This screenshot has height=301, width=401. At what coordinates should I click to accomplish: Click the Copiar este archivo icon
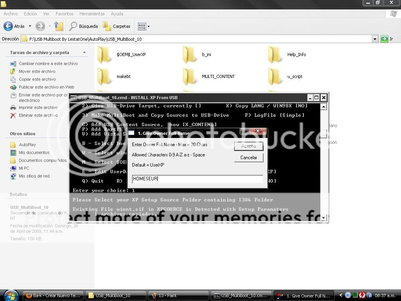(13, 79)
